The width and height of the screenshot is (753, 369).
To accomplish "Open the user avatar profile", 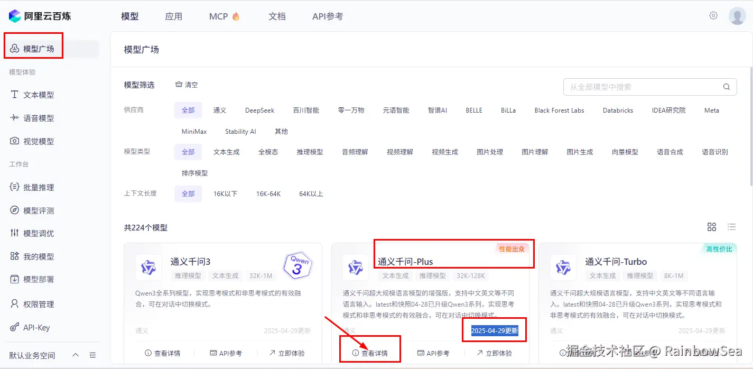I will (x=737, y=16).
